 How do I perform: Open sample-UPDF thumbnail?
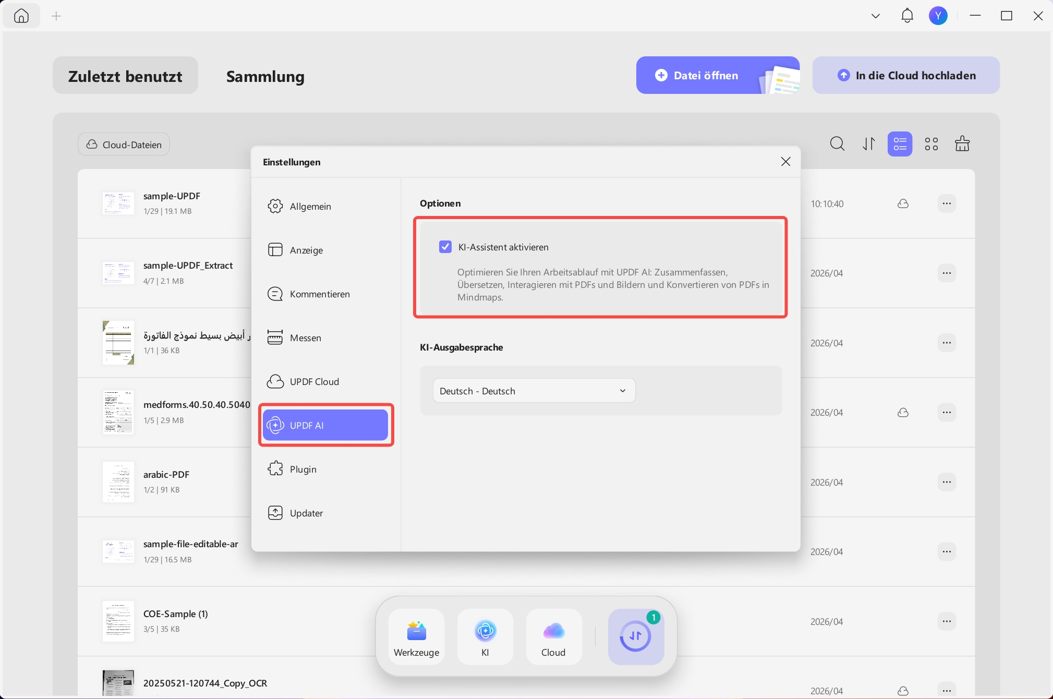point(118,203)
